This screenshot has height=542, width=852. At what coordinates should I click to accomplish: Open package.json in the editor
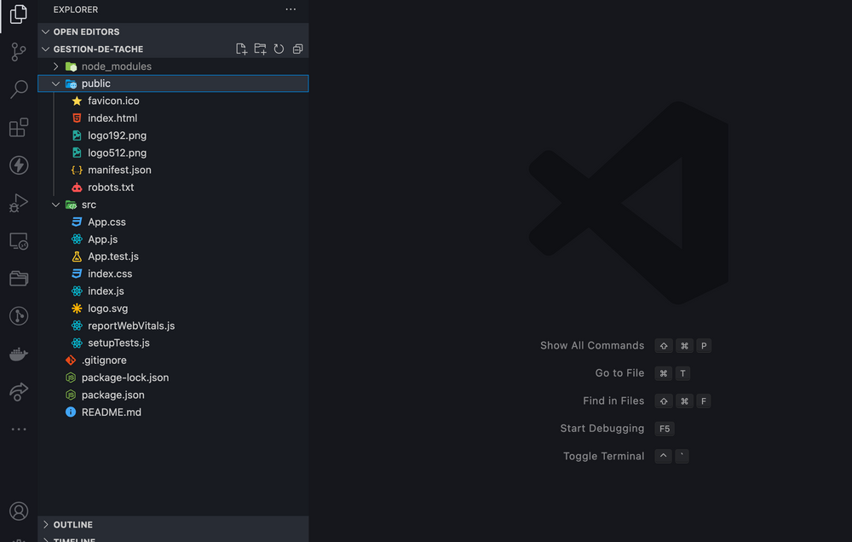(112, 395)
